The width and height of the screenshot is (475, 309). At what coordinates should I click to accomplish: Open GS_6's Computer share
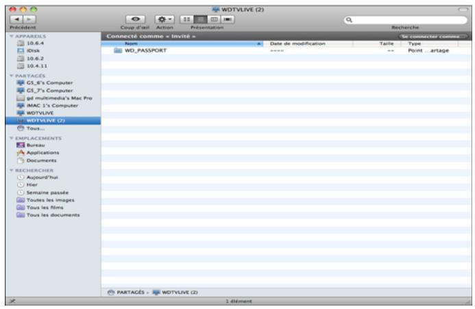45,83
